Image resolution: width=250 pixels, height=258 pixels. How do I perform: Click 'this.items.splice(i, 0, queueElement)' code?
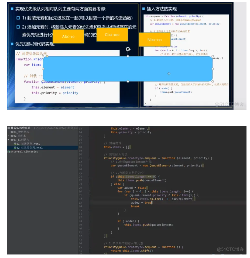click(x=162, y=199)
